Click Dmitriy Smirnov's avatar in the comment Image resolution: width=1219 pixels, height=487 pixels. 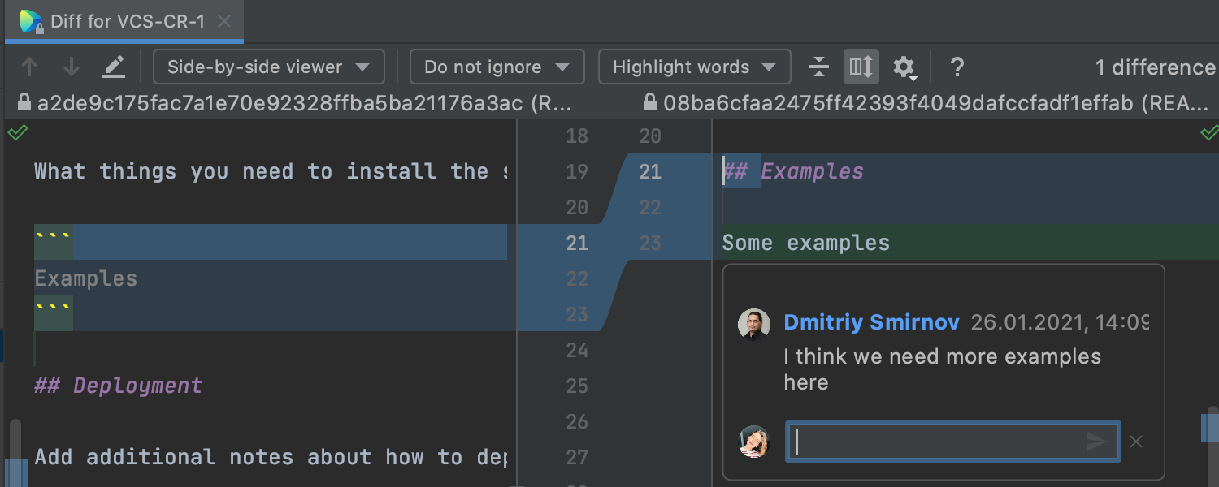(x=754, y=324)
